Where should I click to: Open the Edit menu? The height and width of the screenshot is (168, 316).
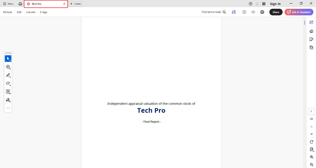point(19,12)
